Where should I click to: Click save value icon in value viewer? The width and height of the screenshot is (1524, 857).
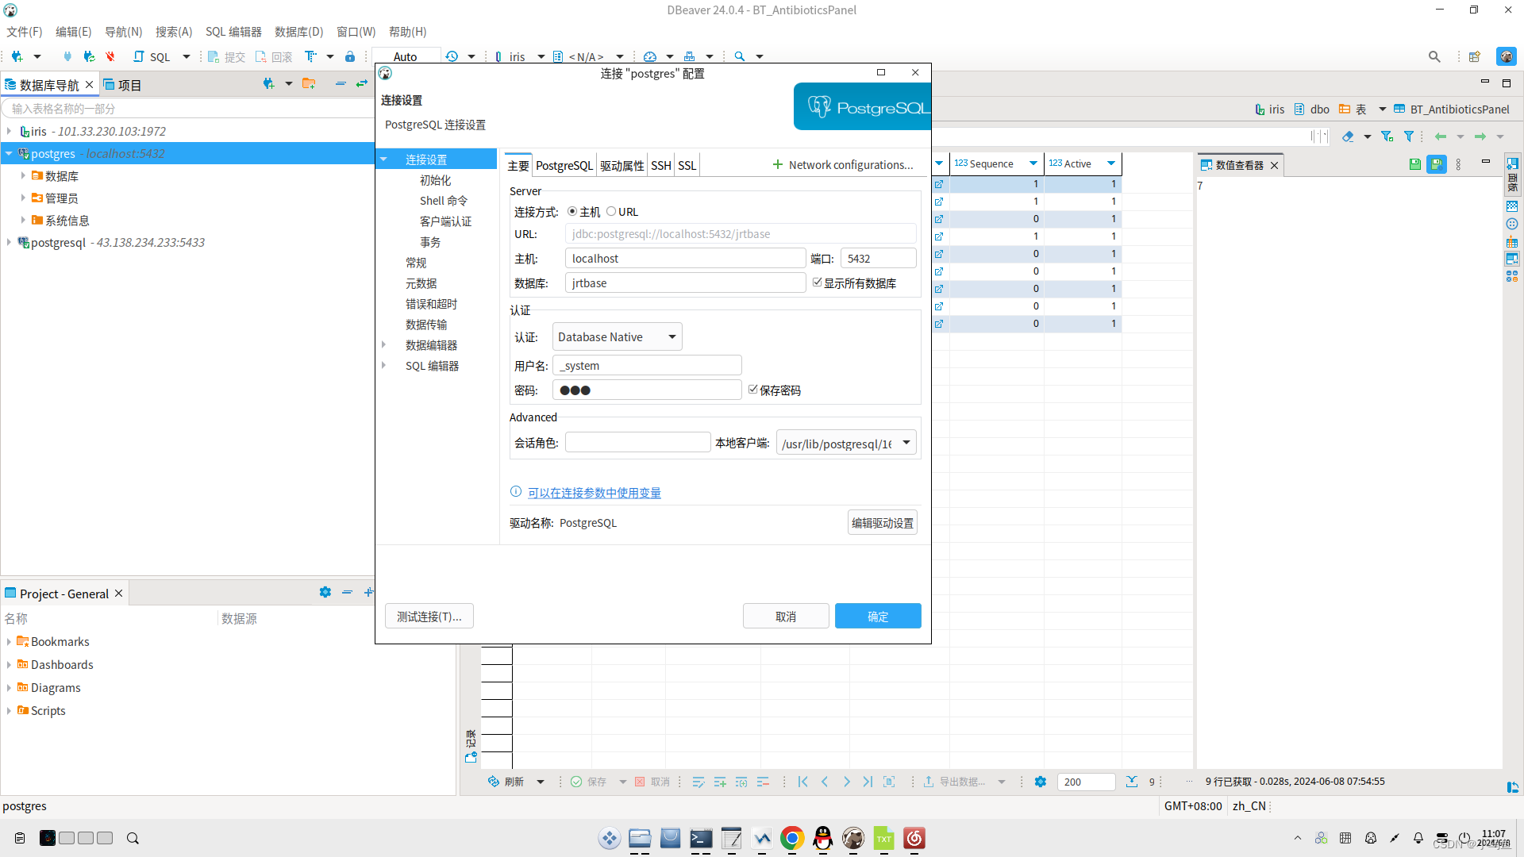pyautogui.click(x=1414, y=164)
